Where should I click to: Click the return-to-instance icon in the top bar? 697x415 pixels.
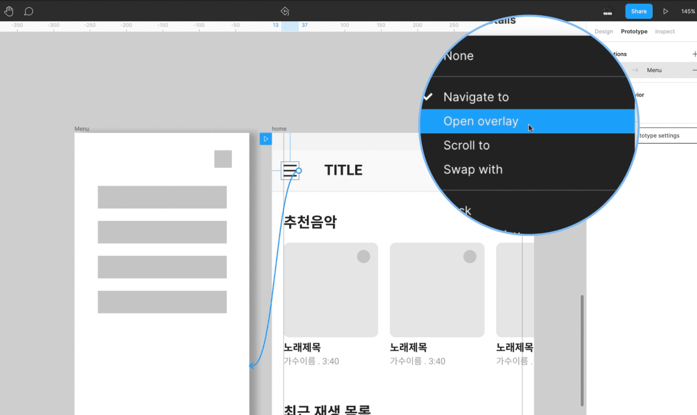[285, 11]
